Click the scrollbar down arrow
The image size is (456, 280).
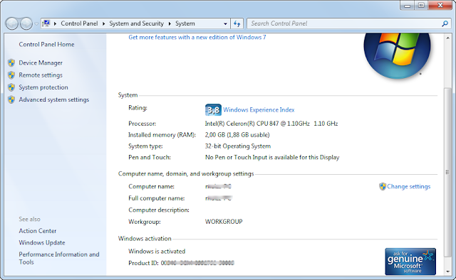[448, 271]
